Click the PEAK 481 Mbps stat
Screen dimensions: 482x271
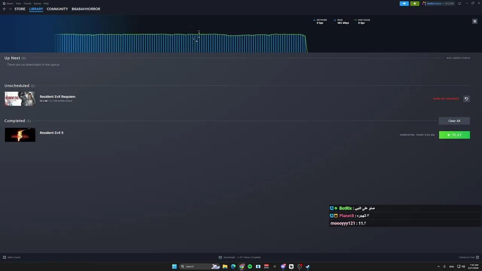(x=342, y=21)
